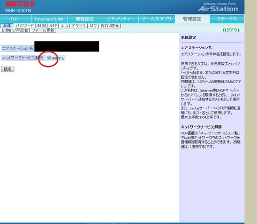Switch to the ステータス tab
Image resolution: width=257 pixels, height=224 pixels.
[x=227, y=19]
